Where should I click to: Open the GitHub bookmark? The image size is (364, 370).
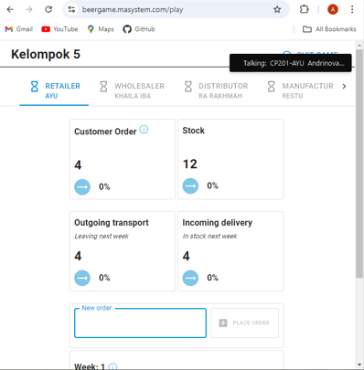139,29
